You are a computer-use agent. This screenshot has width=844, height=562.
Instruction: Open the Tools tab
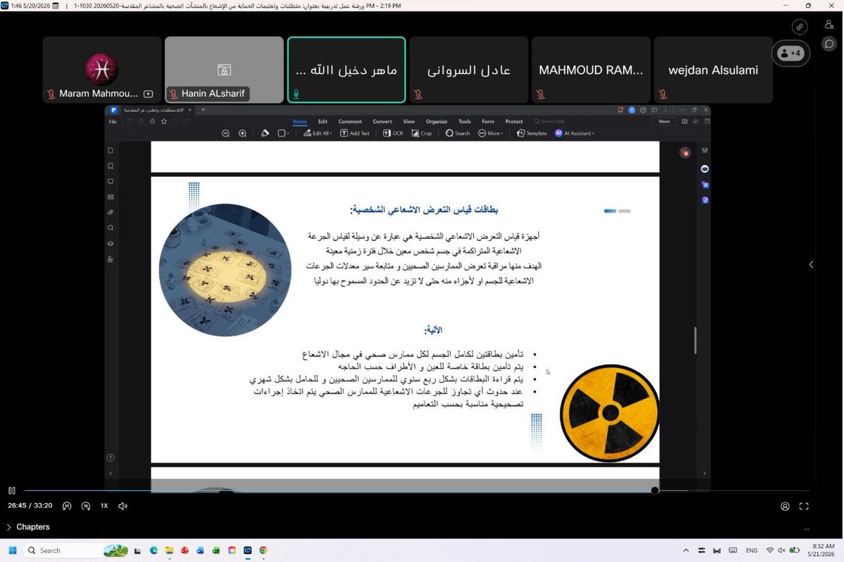tap(465, 122)
